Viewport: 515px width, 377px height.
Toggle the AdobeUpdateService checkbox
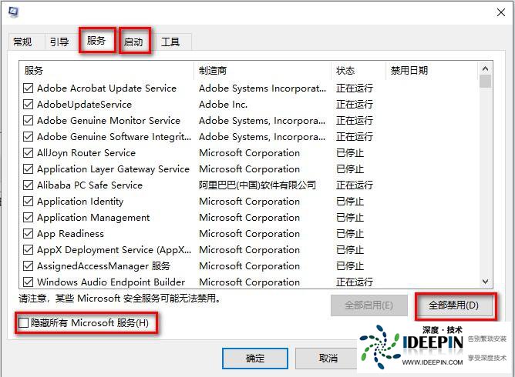click(29, 104)
